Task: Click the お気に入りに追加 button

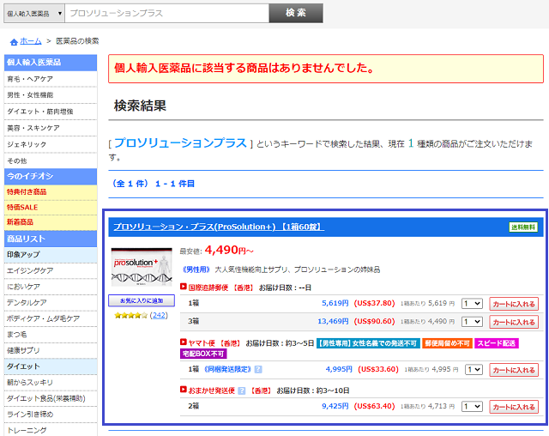Action: click(142, 300)
